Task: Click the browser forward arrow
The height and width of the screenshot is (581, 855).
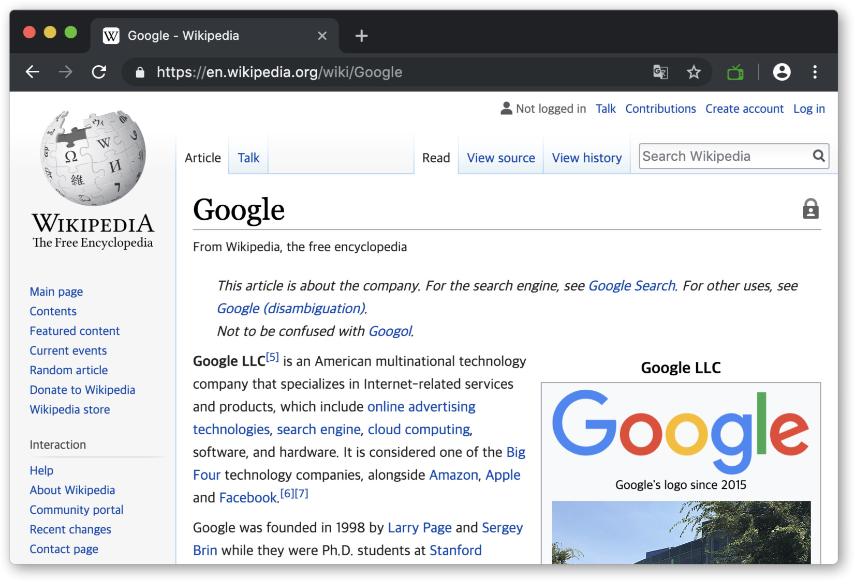Action: [x=66, y=72]
